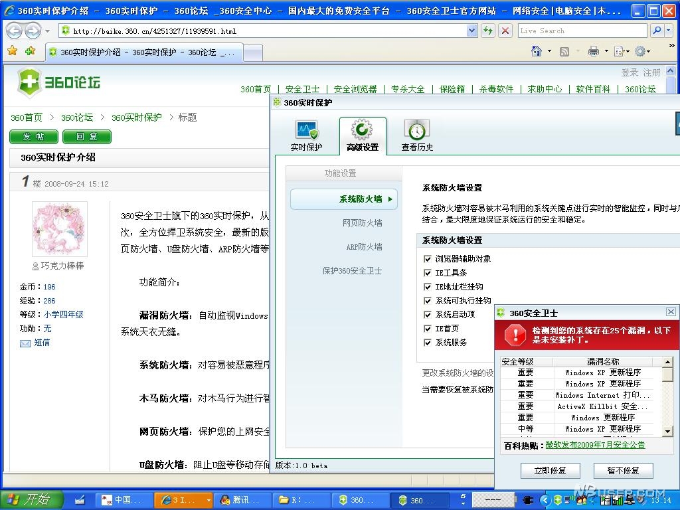Expand the Print dropdown arrow
This screenshot has height=510, width=680.
(606, 51)
